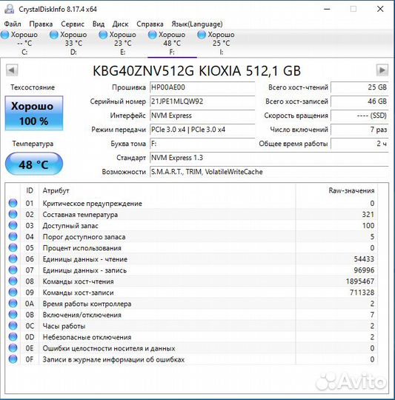Click raw value 96996

[364, 270]
